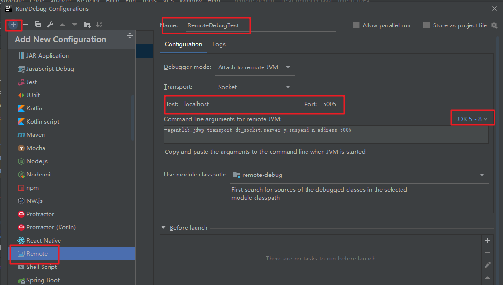Choose Shell Script configuration type
Viewport: 503px width, 285px height.
[71, 267]
